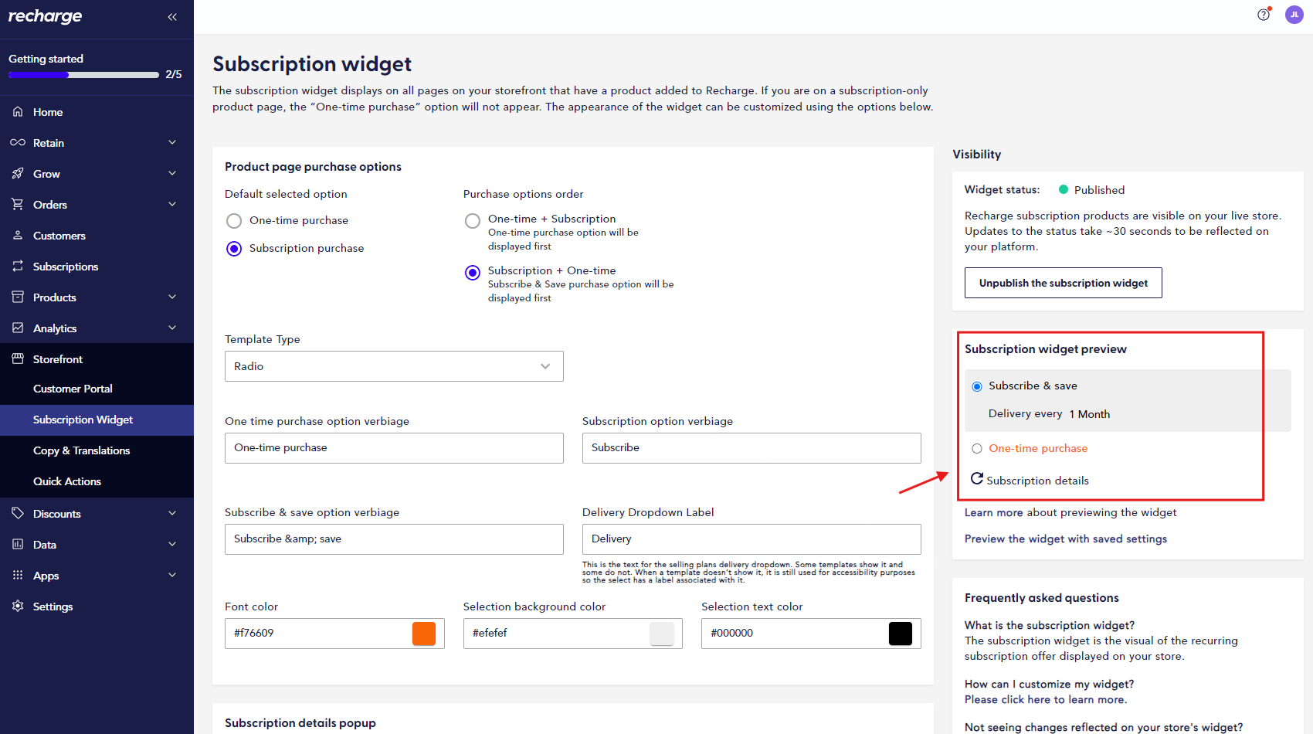Click the Subscription details refresh icon
1313x734 pixels.
976,478
